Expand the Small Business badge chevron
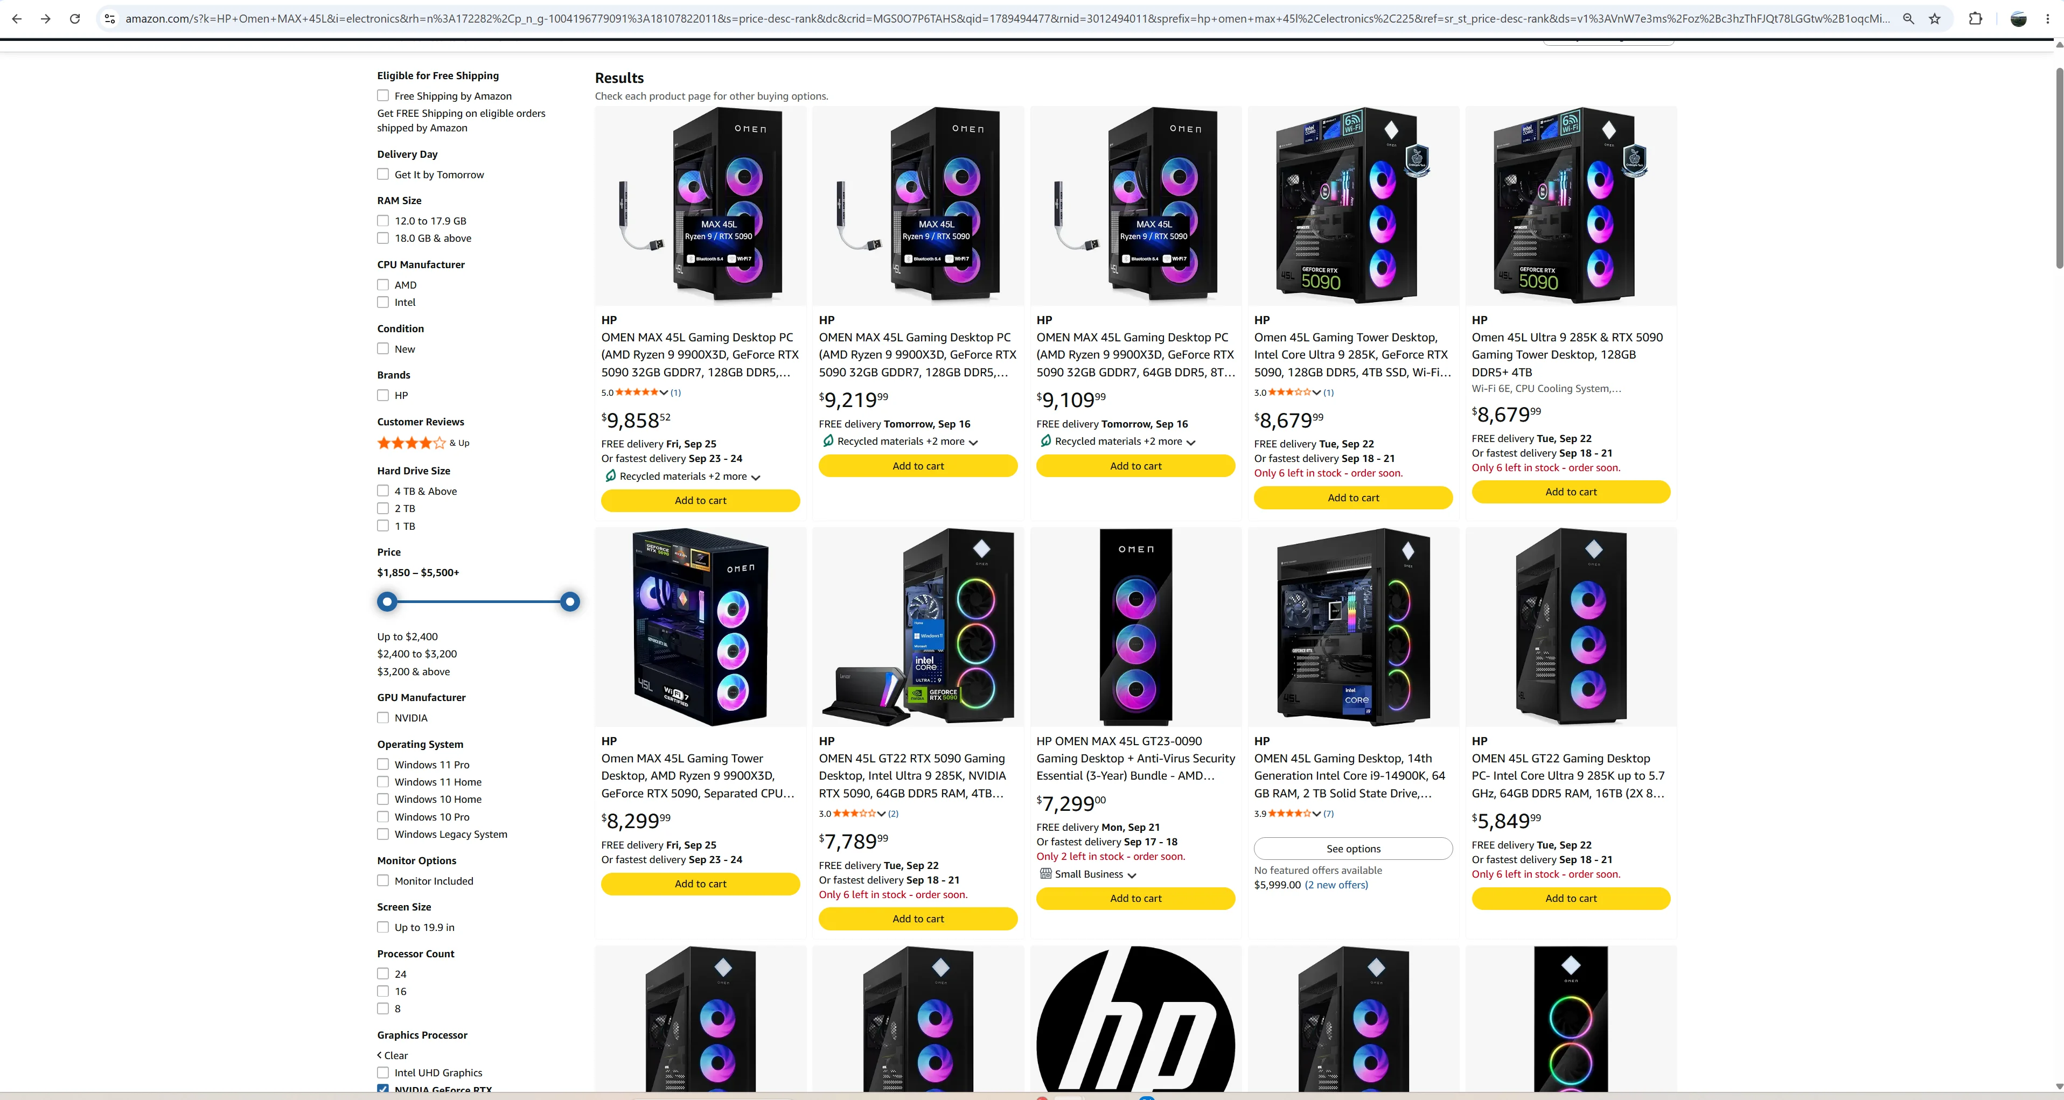This screenshot has width=2064, height=1100. click(1131, 875)
